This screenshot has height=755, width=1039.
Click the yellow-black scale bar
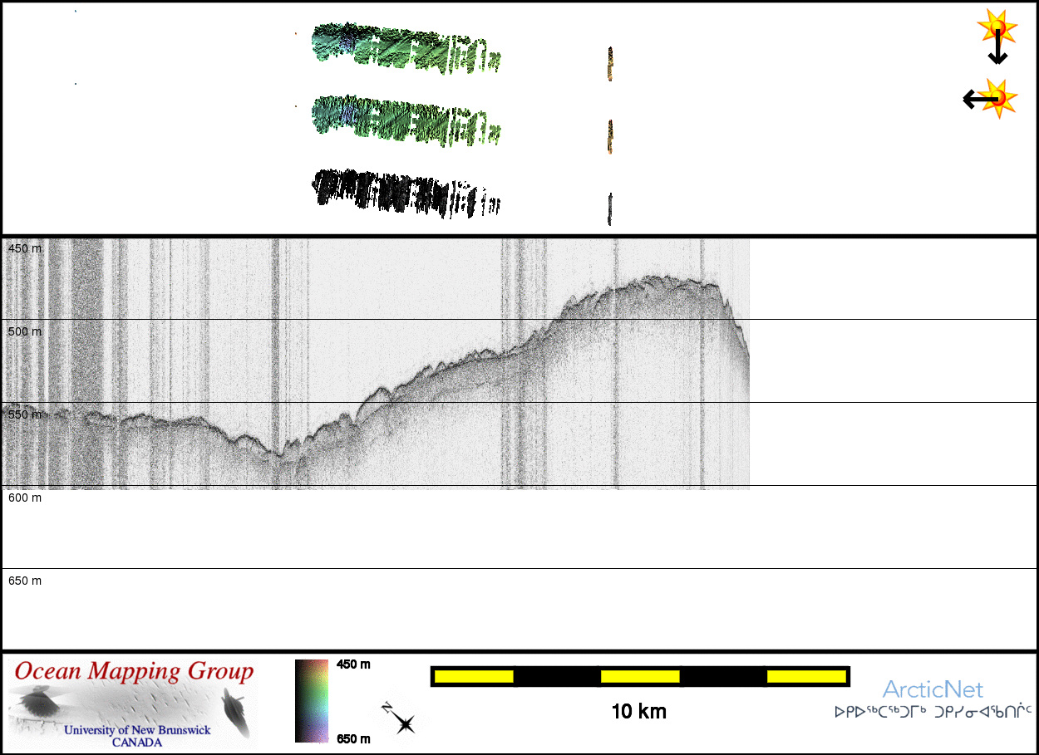[639, 676]
